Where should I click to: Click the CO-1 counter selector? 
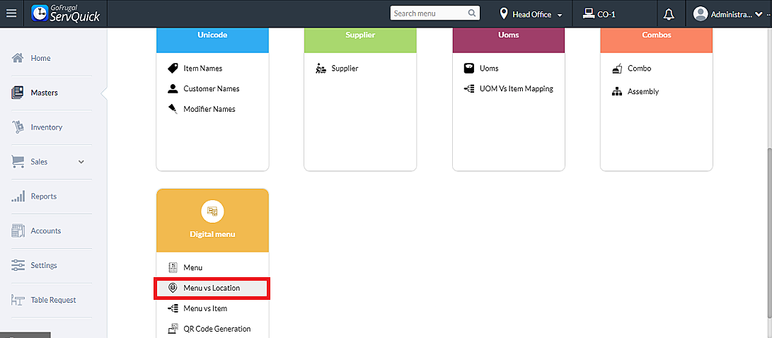[599, 14]
